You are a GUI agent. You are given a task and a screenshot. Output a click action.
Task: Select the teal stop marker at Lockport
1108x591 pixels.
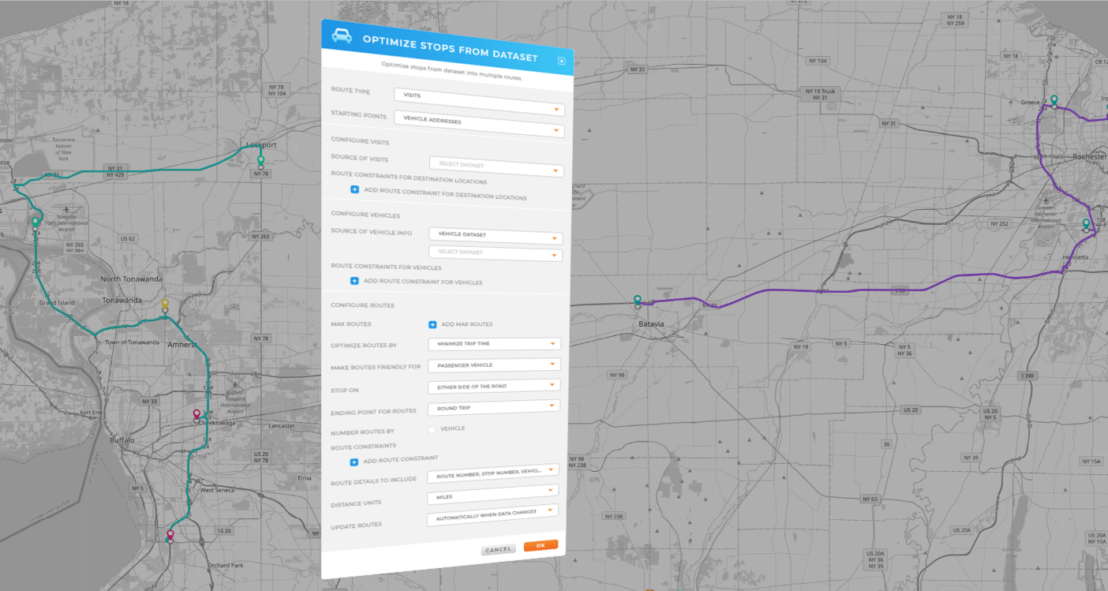click(260, 161)
